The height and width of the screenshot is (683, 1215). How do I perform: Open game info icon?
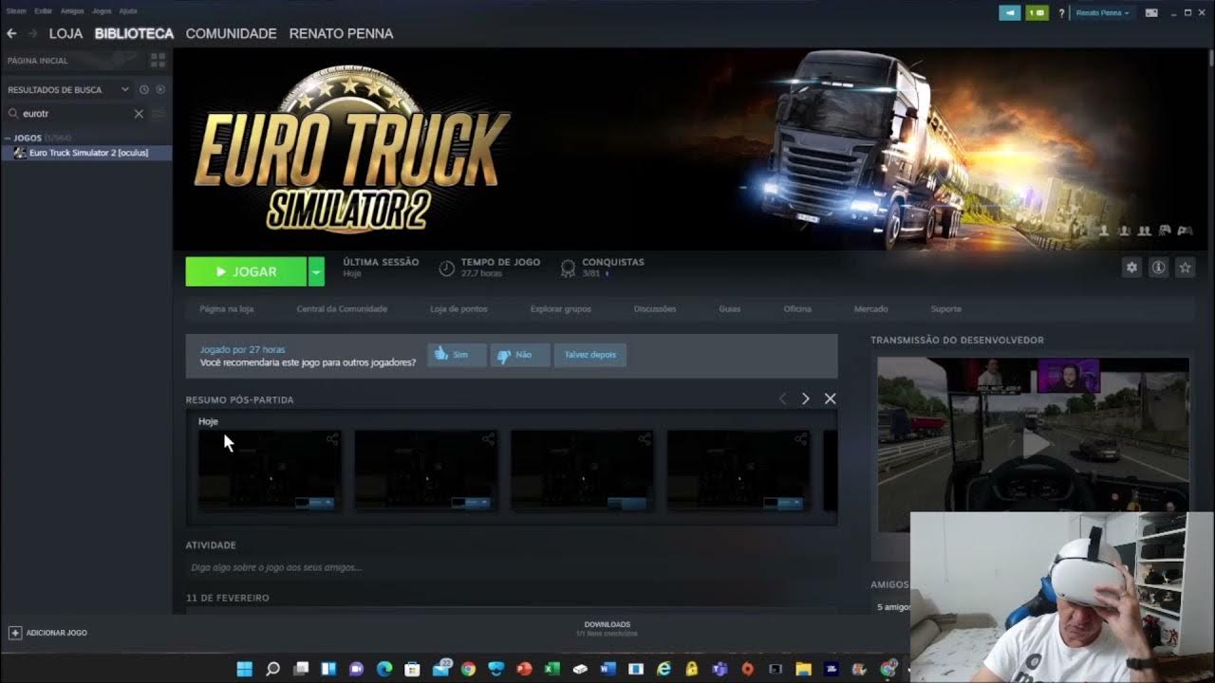[1158, 268]
